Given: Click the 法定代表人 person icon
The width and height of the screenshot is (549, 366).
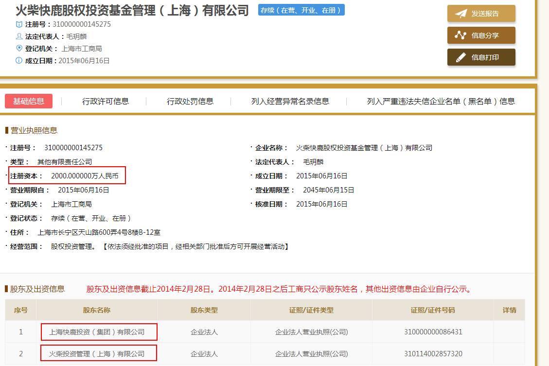Looking at the screenshot, I should (19, 36).
